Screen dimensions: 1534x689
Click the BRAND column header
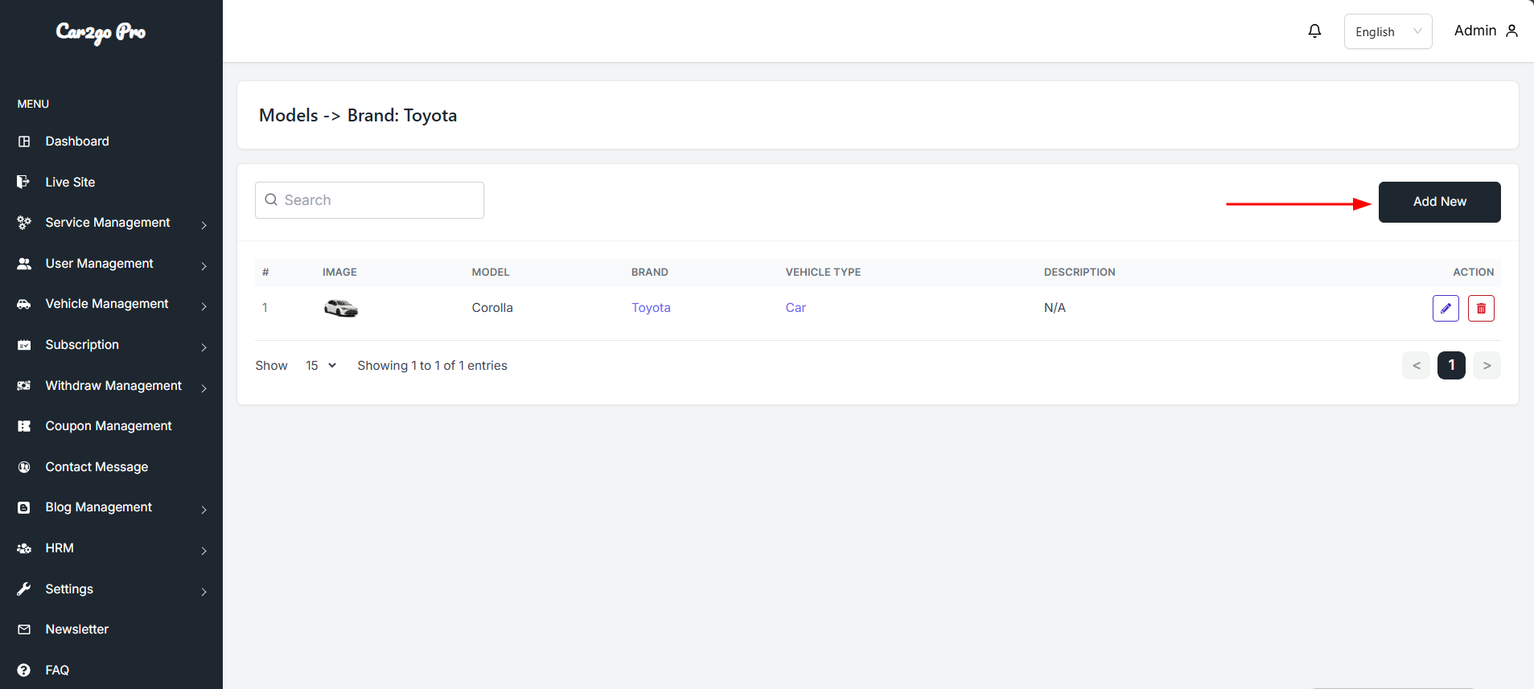click(x=650, y=273)
